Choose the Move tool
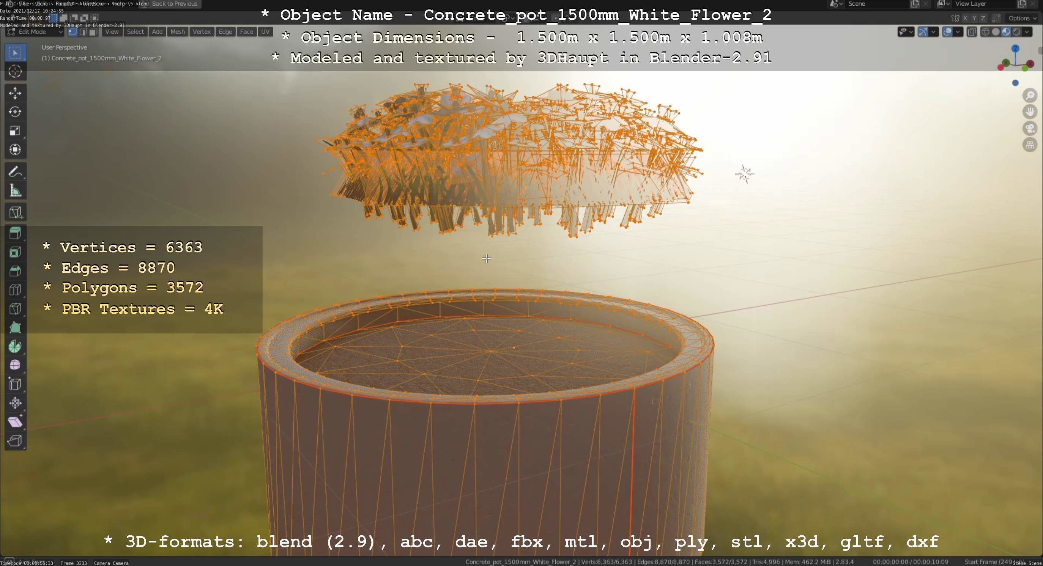 (16, 93)
